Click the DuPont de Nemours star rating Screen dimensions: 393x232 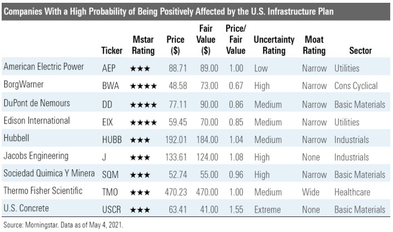click(144, 104)
